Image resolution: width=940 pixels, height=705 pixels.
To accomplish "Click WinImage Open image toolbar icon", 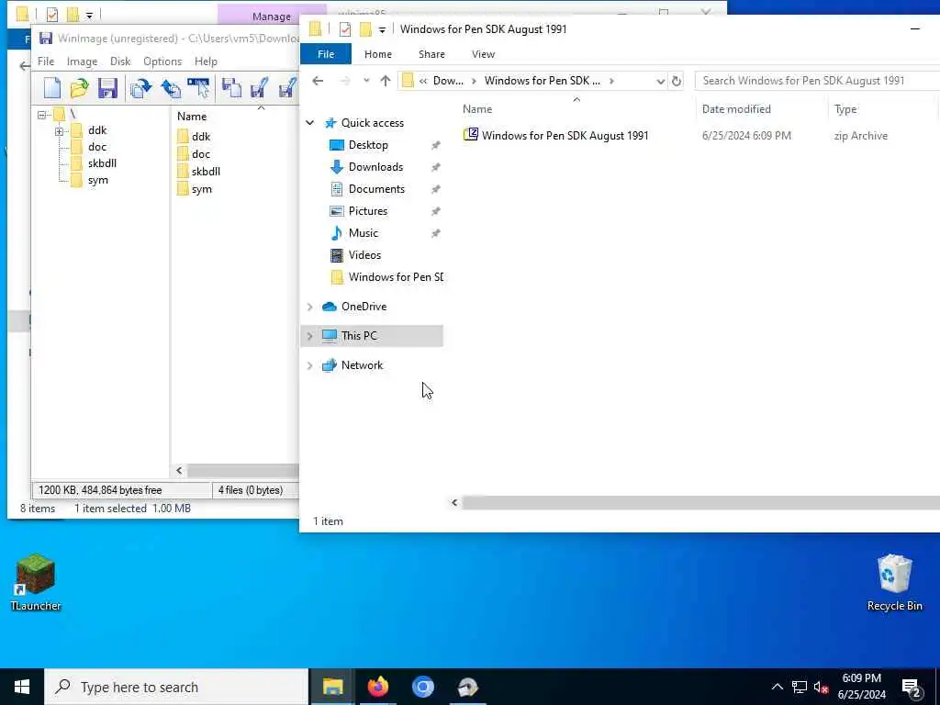I will 79,88.
